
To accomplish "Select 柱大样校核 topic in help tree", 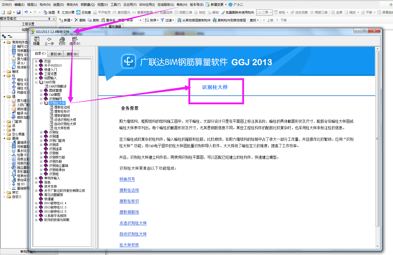I will coord(62,128).
